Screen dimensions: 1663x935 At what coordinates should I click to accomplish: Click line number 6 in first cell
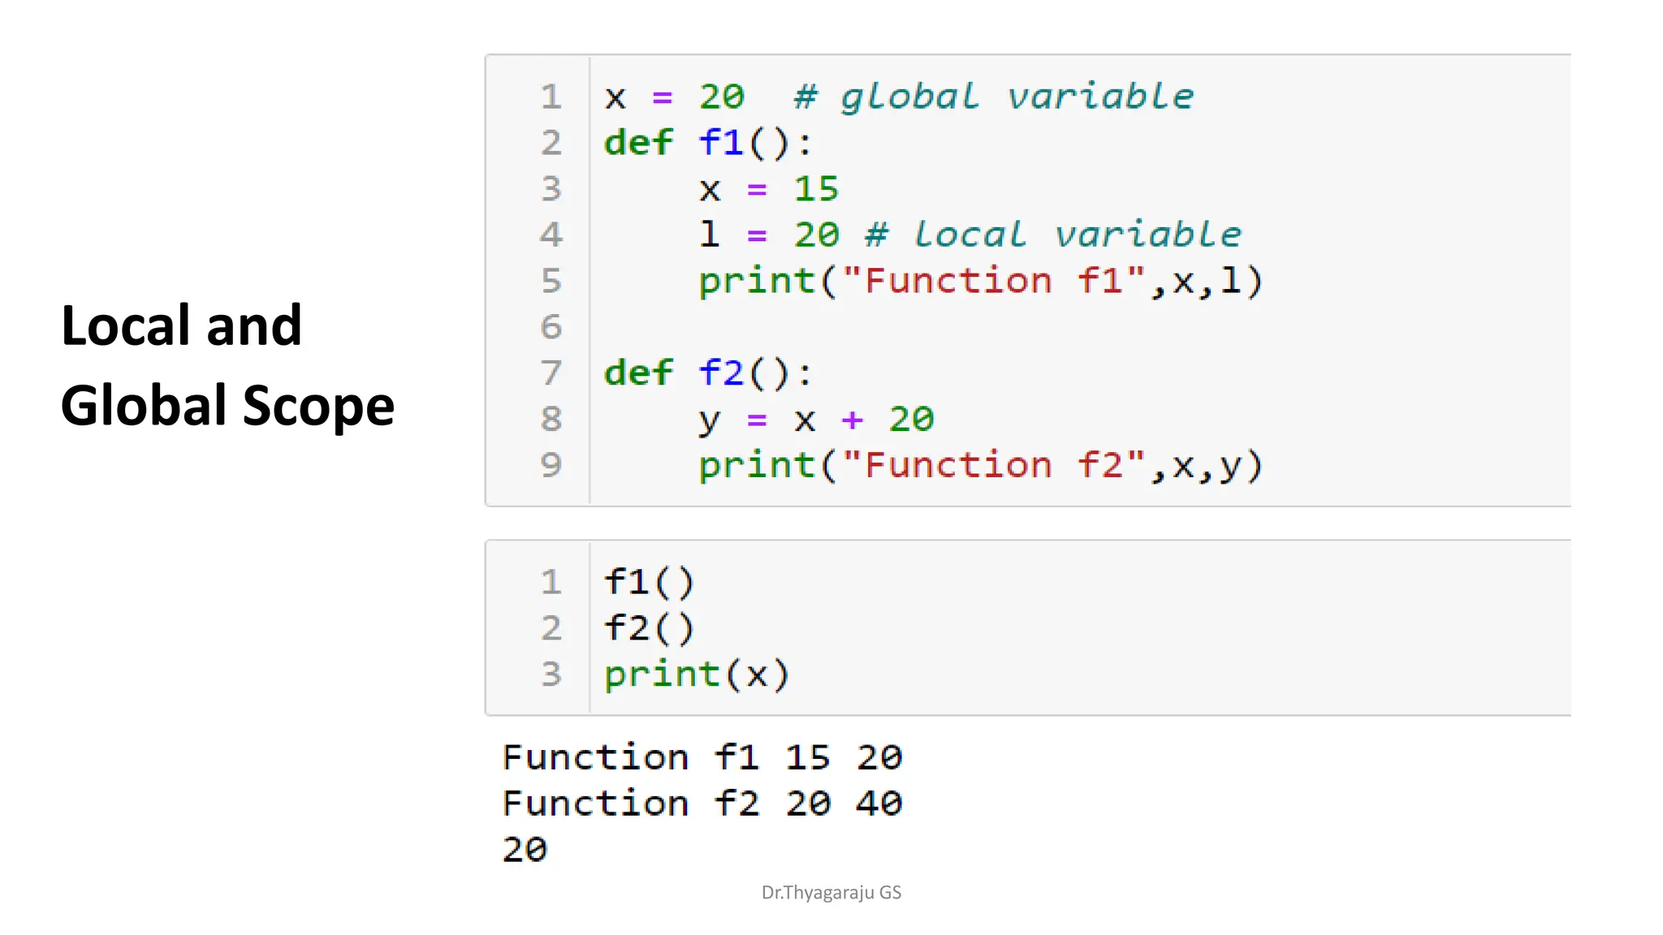tap(551, 327)
